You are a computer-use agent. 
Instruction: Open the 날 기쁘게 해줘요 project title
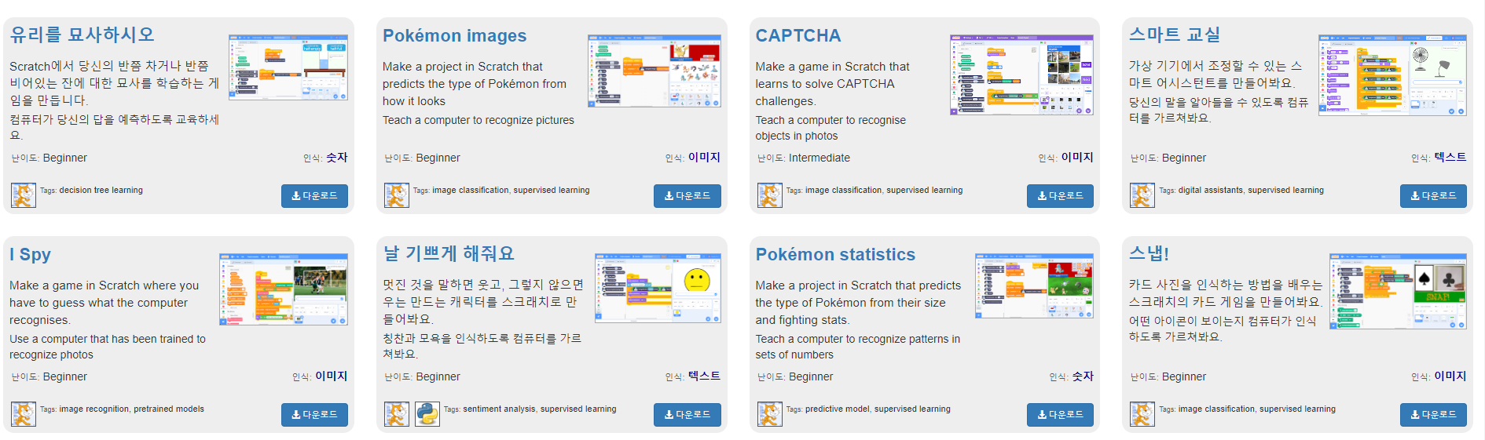449,254
